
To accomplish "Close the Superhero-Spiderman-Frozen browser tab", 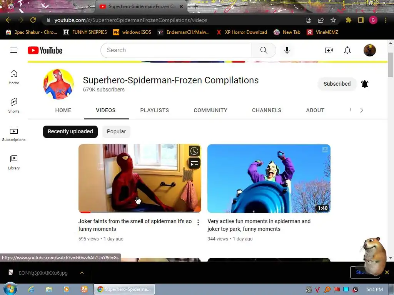I will (181, 7).
